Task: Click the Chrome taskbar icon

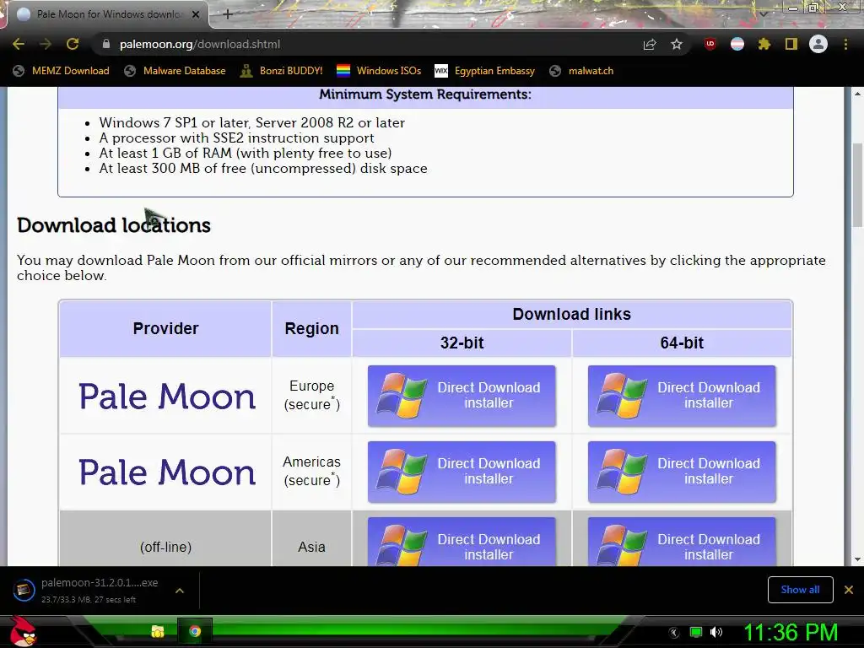Action: tap(195, 631)
